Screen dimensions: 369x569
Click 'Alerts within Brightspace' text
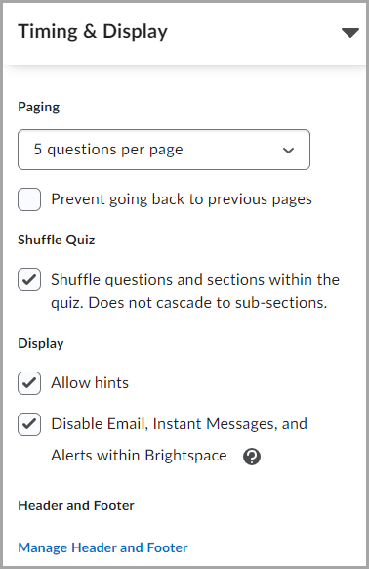tap(139, 456)
